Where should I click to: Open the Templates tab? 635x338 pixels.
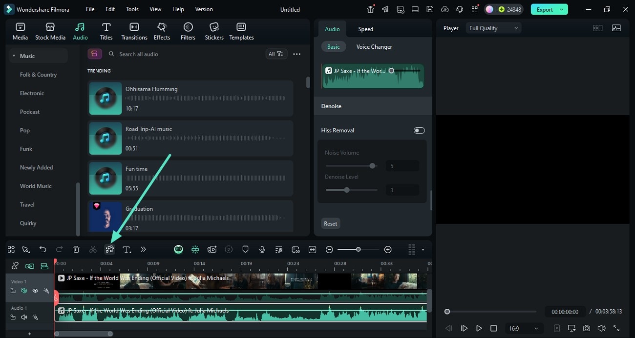click(241, 31)
